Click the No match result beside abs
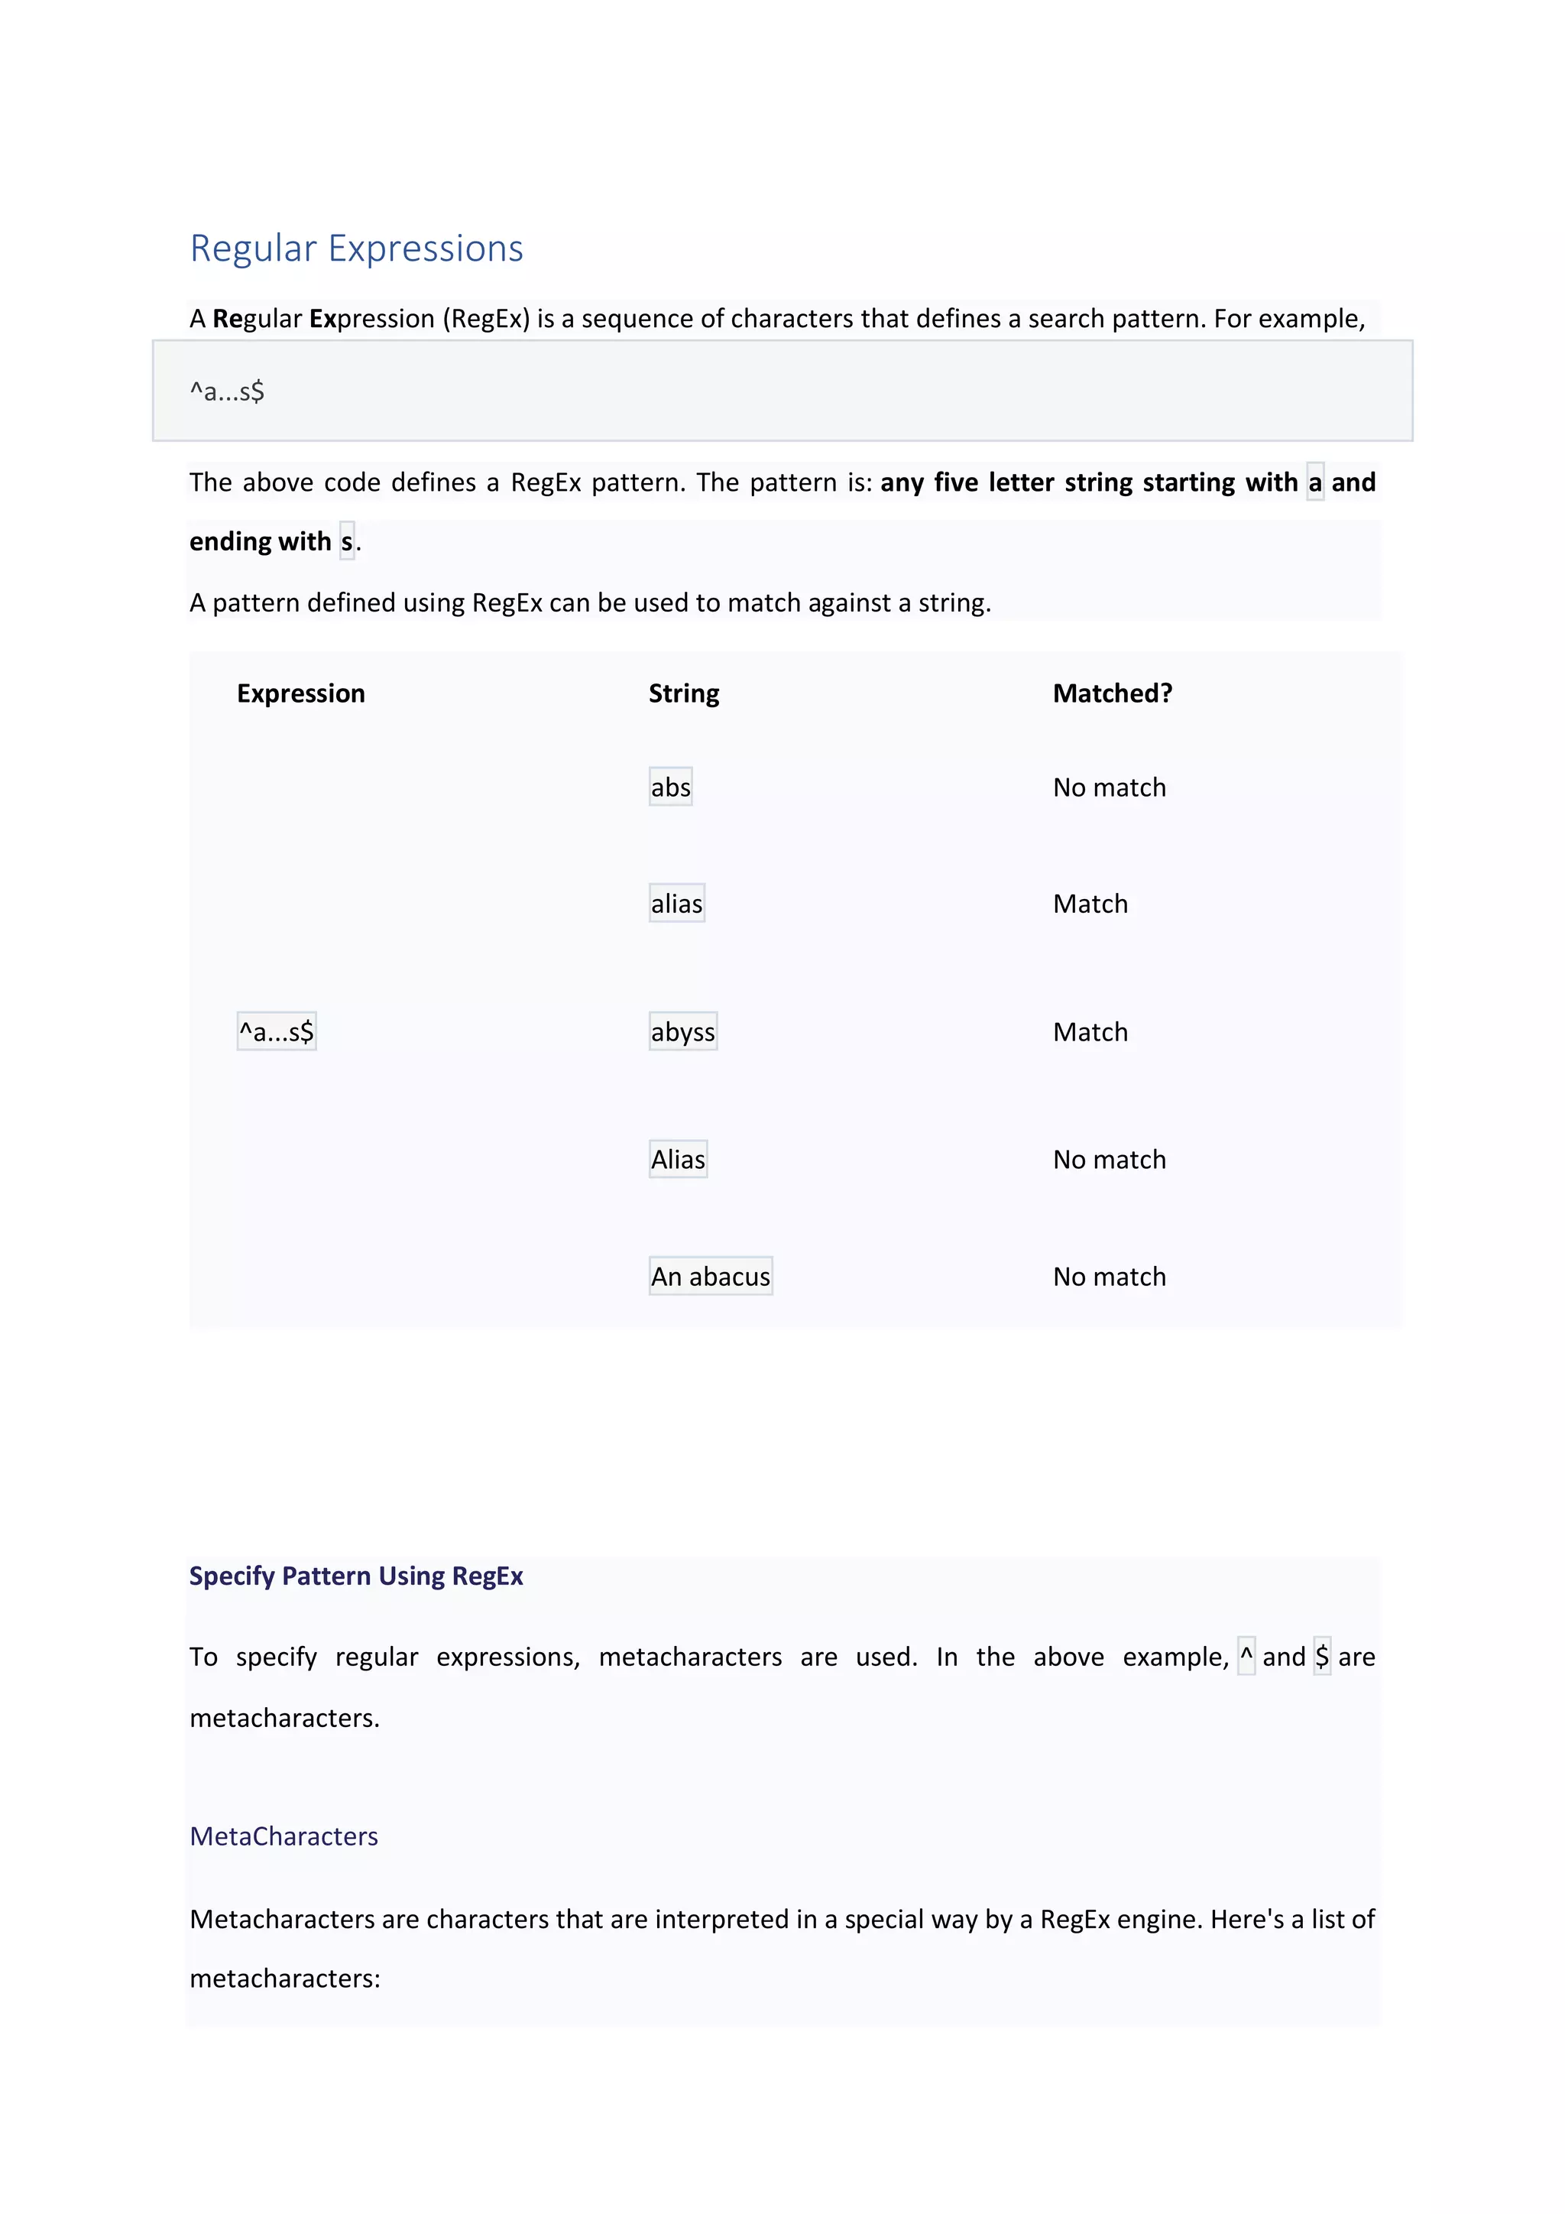The image size is (1565, 2214). (x=1110, y=788)
